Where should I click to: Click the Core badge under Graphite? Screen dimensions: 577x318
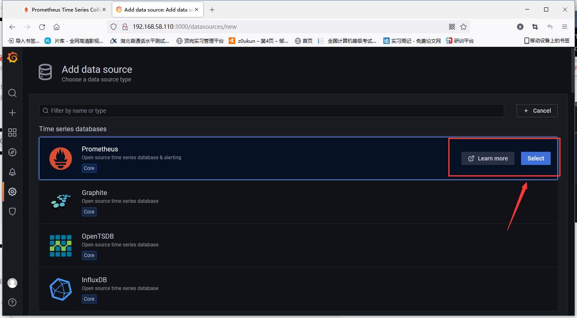tap(89, 212)
